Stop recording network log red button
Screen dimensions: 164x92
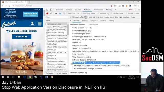pos(47,14)
